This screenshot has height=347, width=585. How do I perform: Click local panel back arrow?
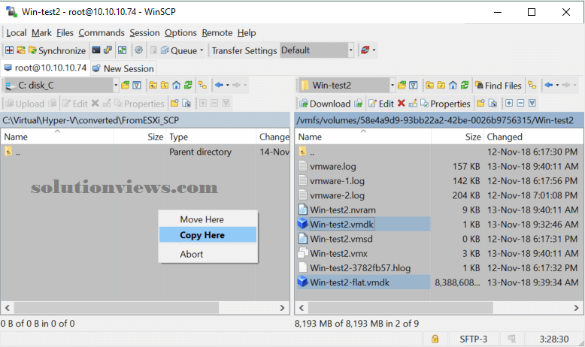coord(219,85)
